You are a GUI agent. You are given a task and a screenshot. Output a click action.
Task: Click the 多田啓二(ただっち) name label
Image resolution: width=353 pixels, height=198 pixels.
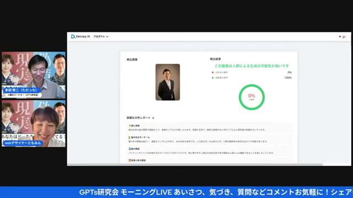click(x=22, y=90)
